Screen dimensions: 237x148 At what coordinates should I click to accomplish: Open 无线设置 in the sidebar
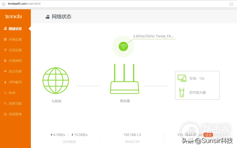(x=15, y=50)
